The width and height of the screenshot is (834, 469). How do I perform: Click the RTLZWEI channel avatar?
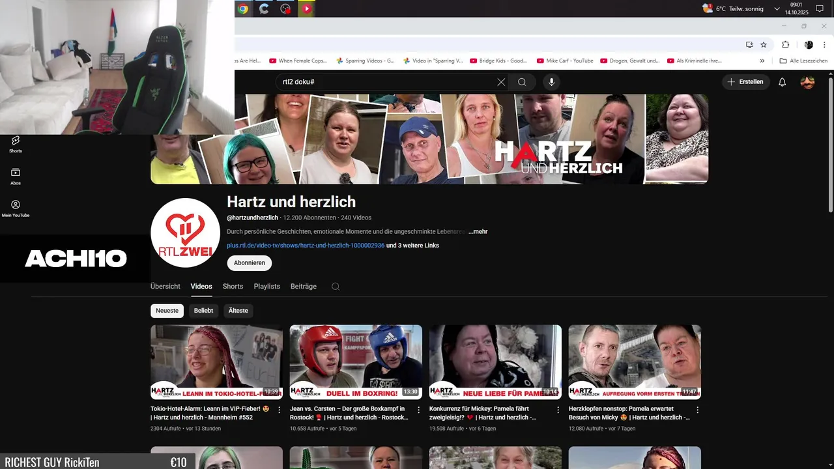tap(185, 233)
